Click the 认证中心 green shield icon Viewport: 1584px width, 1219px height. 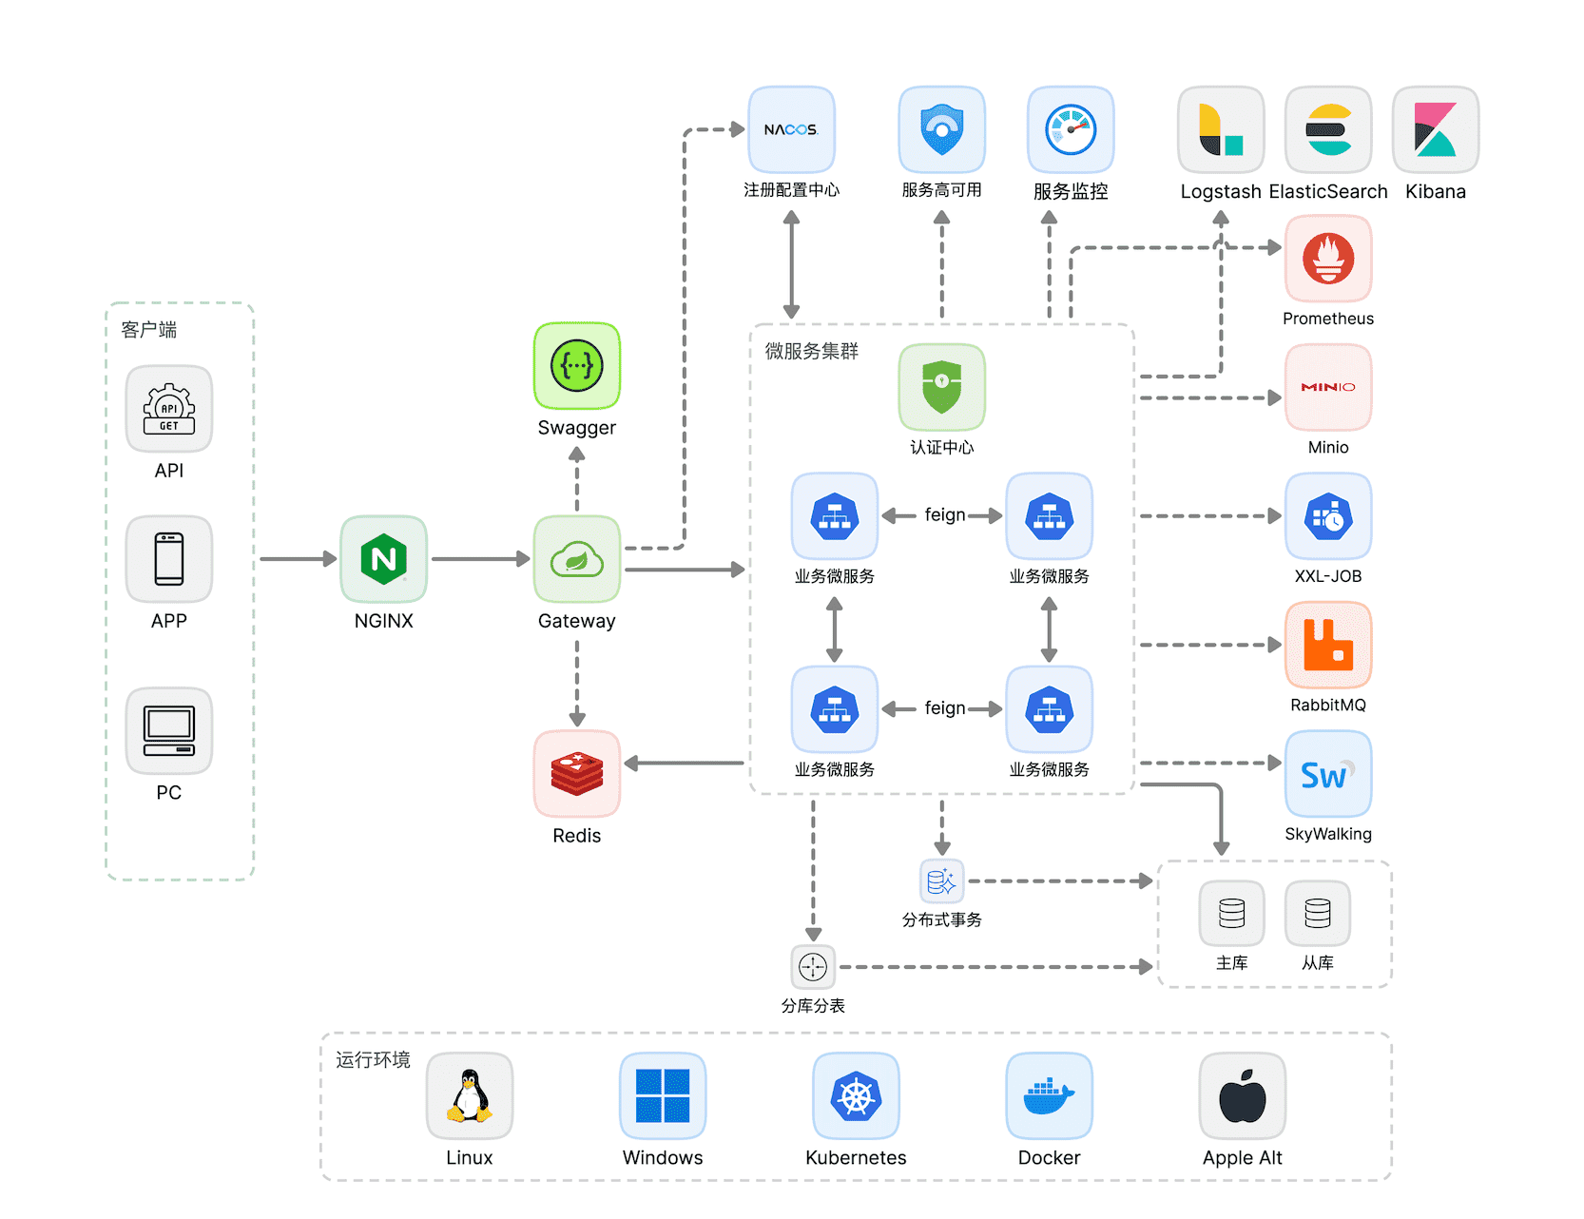pos(941,387)
